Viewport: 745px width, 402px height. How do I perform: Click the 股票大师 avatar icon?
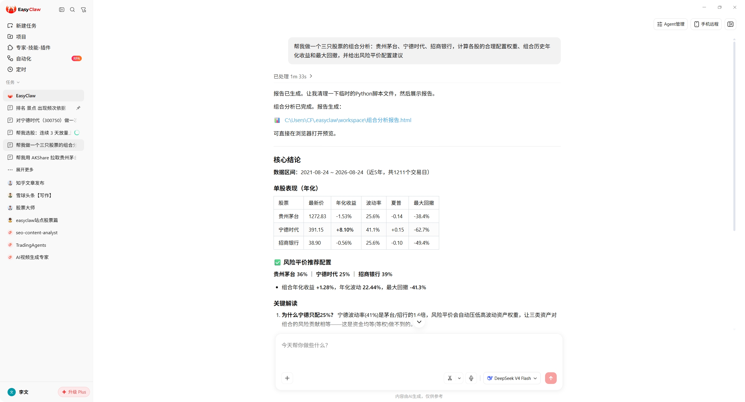coord(10,208)
